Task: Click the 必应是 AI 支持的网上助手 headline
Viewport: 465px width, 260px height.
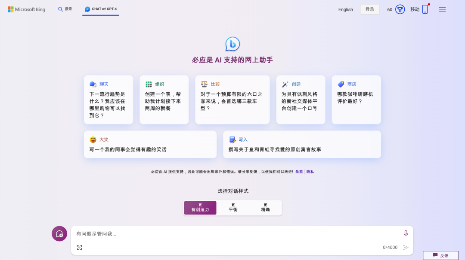Action: point(232,60)
